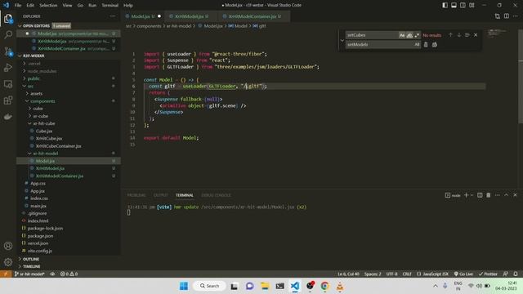Switch to the PROBLEMS panel tab
This screenshot has height=294, width=523.
click(136, 195)
